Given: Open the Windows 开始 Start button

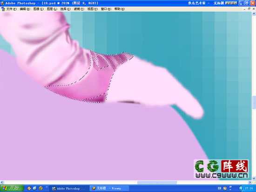Looking at the screenshot, I should click(12, 188).
